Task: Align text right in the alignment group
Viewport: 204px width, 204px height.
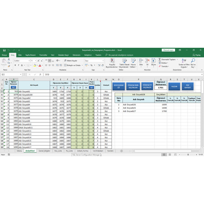Action: pyautogui.click(x=53, y=65)
